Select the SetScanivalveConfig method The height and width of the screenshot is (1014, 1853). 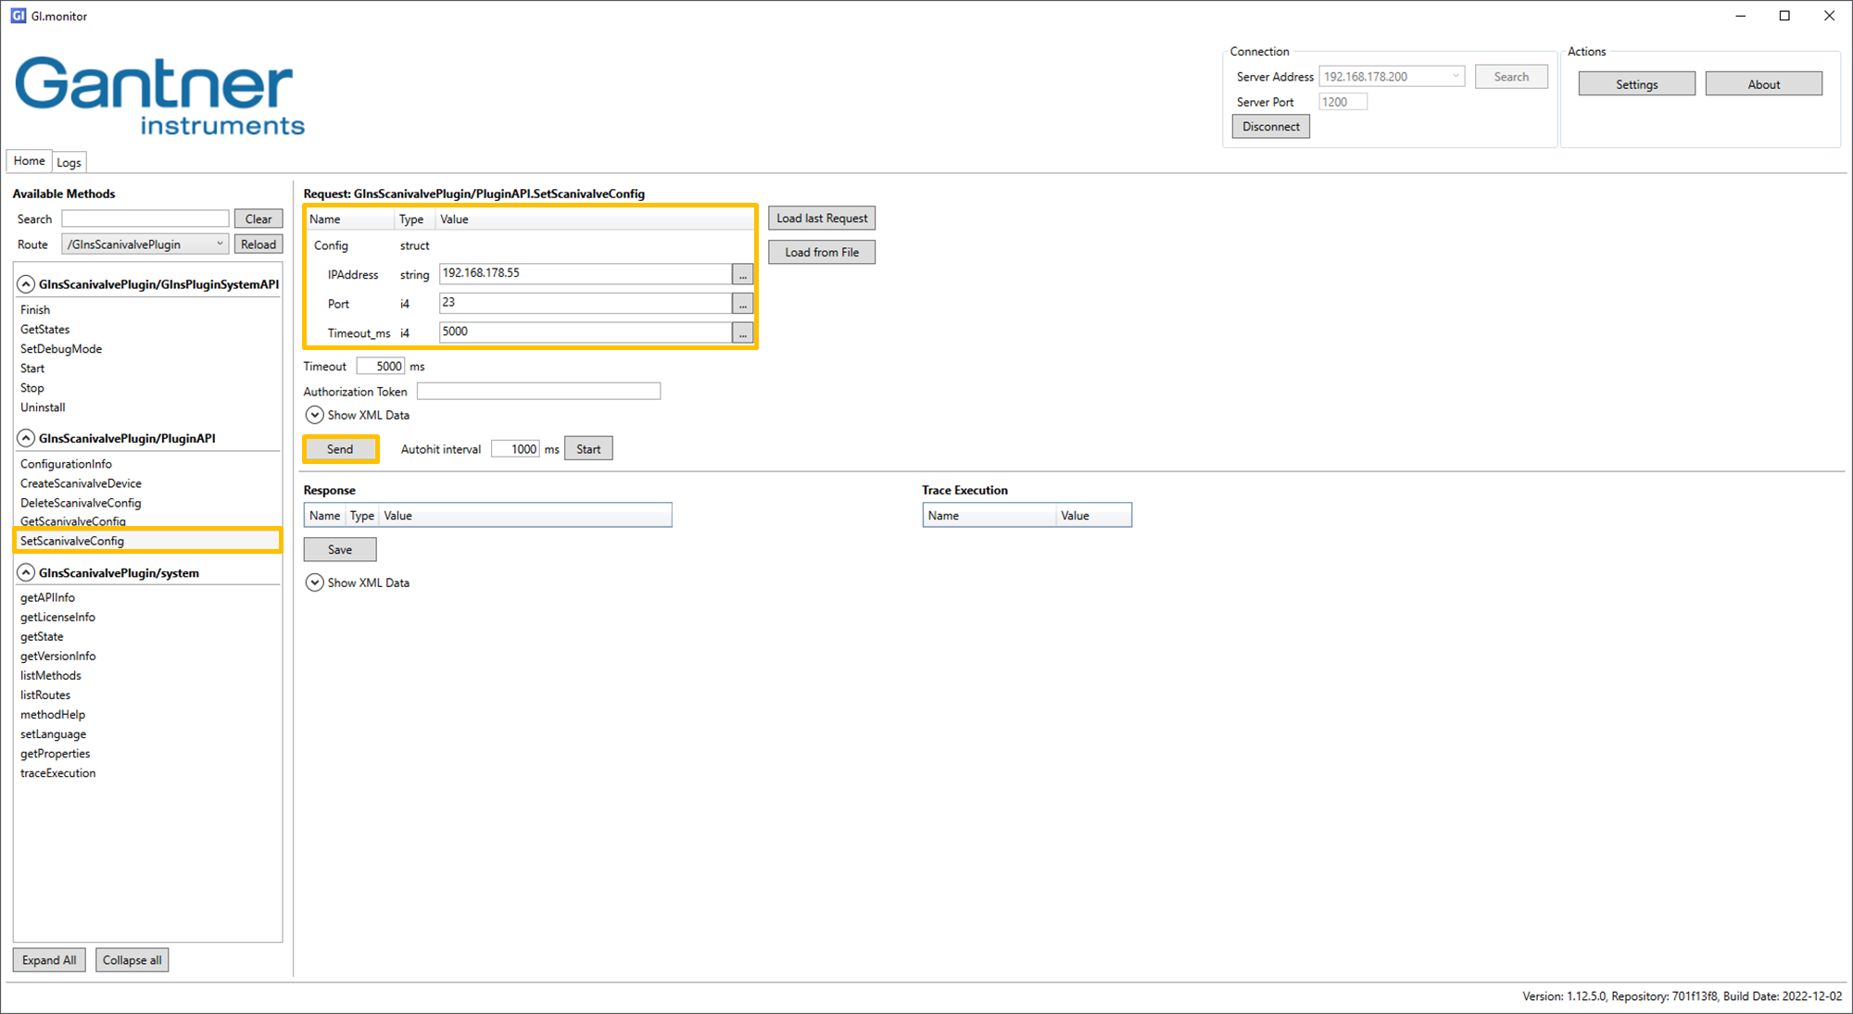click(x=72, y=541)
